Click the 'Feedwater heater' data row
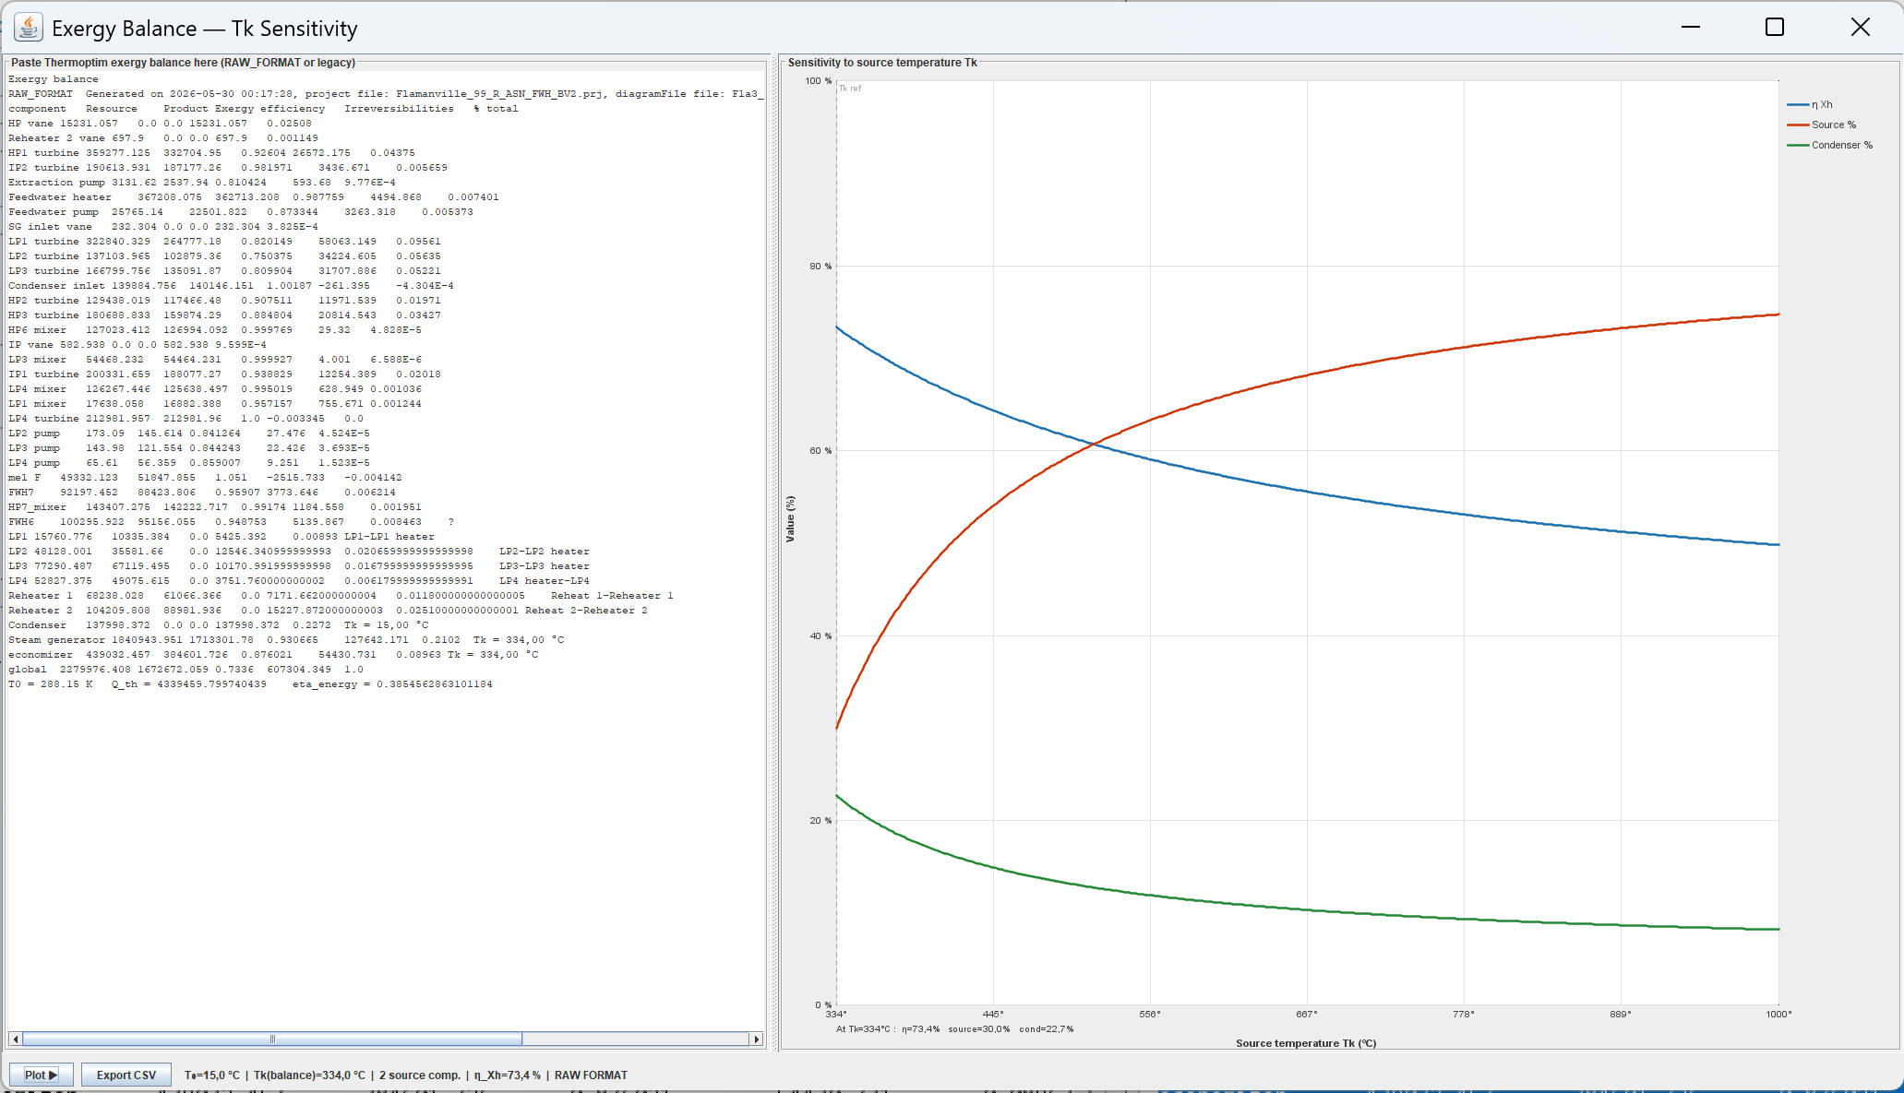Screen dimensions: 1904x1093 254,197
